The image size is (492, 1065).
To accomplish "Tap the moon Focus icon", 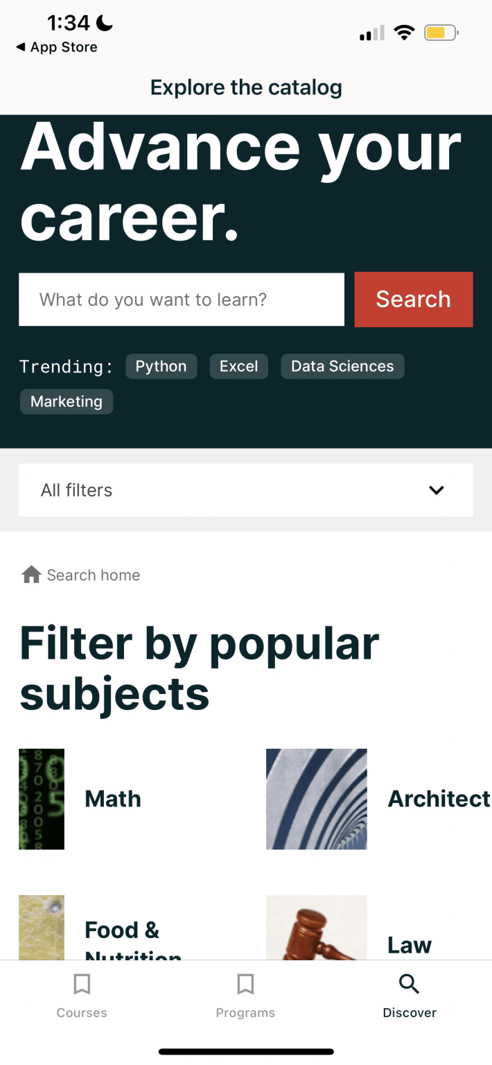I will 105,24.
